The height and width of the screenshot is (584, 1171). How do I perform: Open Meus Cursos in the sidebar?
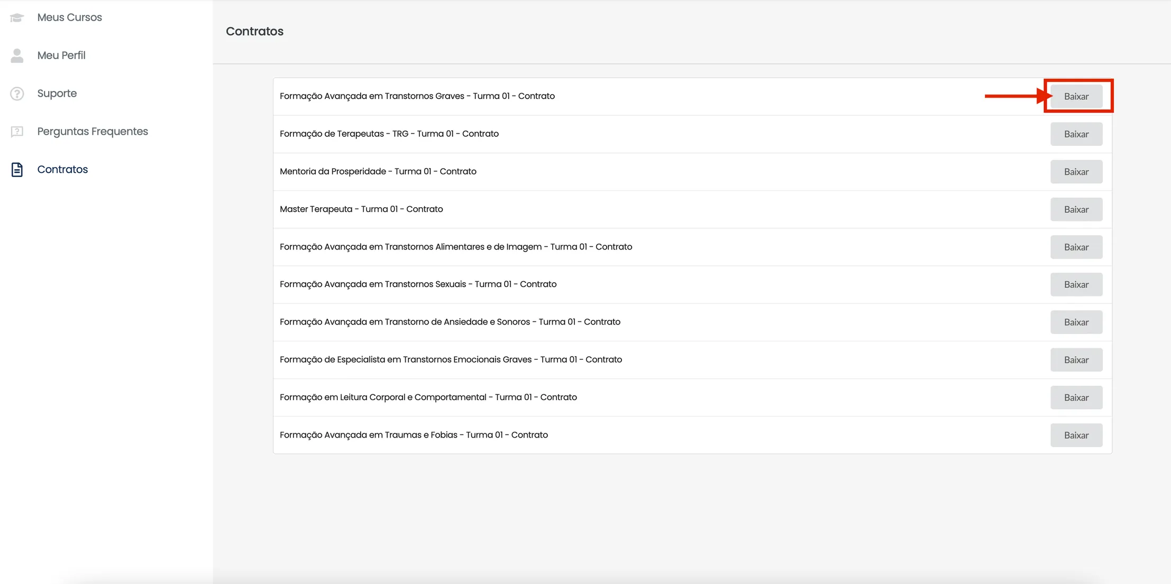point(69,17)
